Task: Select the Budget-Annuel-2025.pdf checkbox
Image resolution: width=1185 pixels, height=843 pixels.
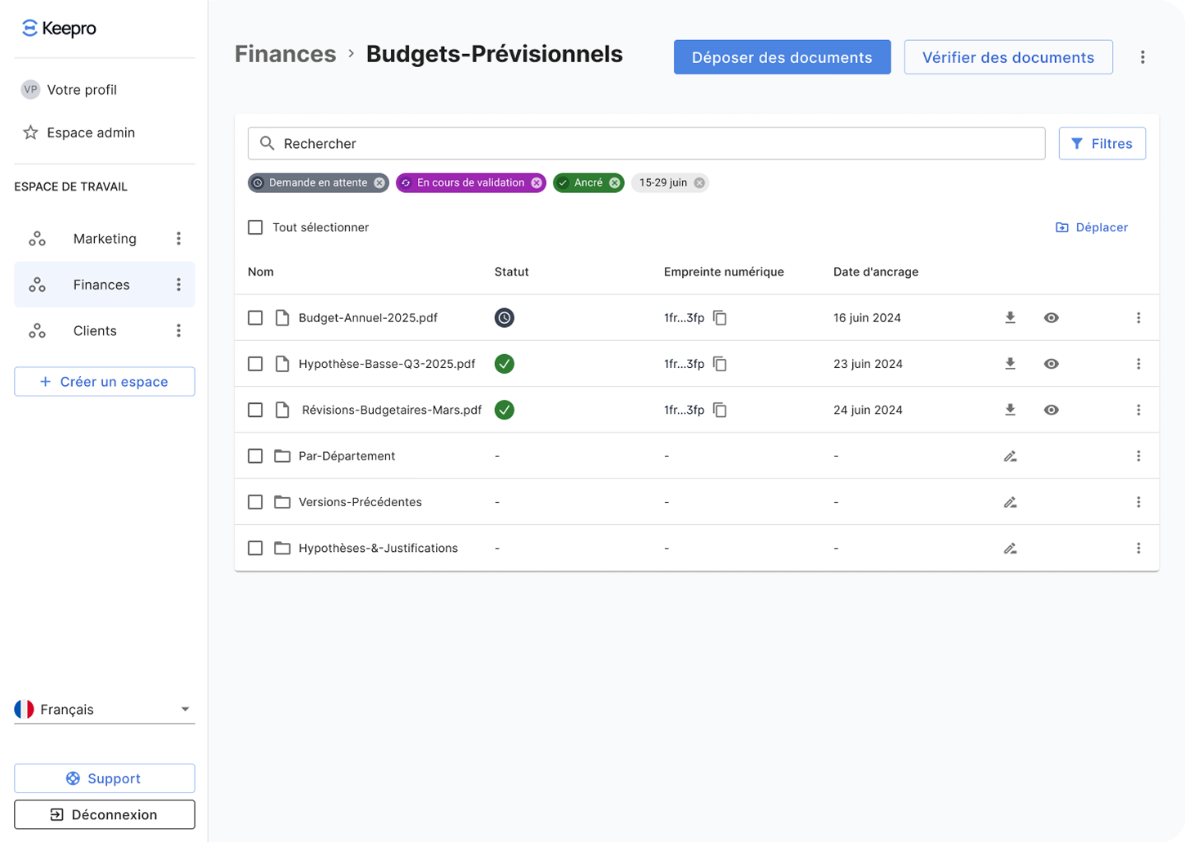Action: click(x=255, y=318)
